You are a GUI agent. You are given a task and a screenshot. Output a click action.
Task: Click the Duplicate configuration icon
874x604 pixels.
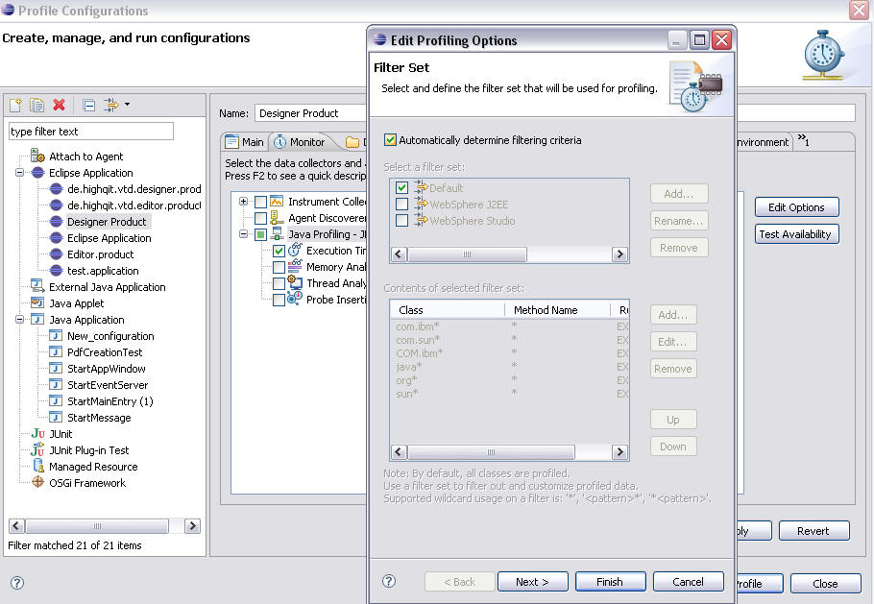tap(36, 105)
